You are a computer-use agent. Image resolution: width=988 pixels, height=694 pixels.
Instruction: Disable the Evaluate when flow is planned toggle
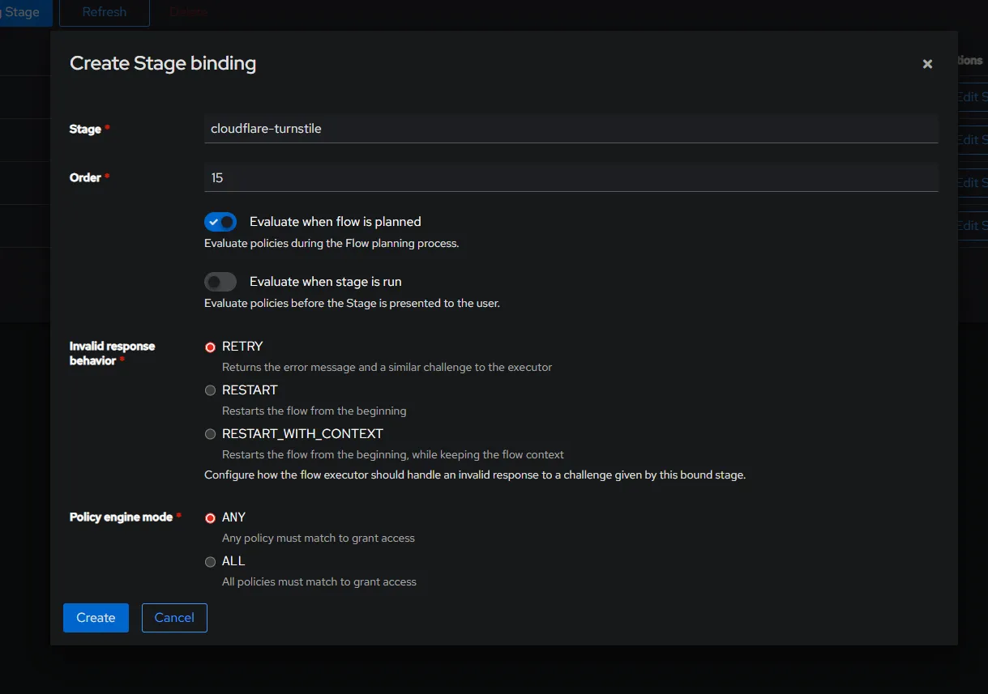pyautogui.click(x=220, y=222)
